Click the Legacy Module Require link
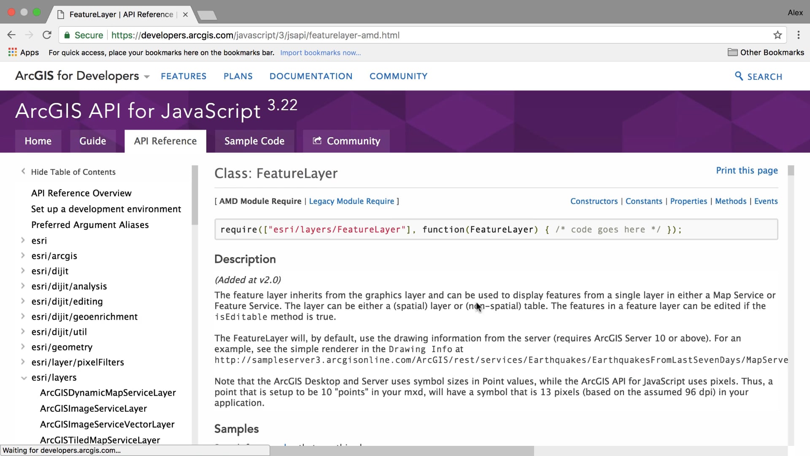This screenshot has width=810, height=456. click(351, 201)
